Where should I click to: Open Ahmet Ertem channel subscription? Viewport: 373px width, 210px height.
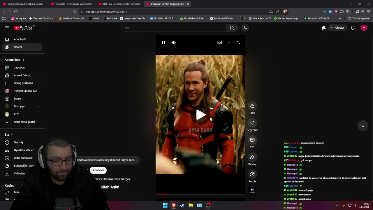[x=22, y=75]
